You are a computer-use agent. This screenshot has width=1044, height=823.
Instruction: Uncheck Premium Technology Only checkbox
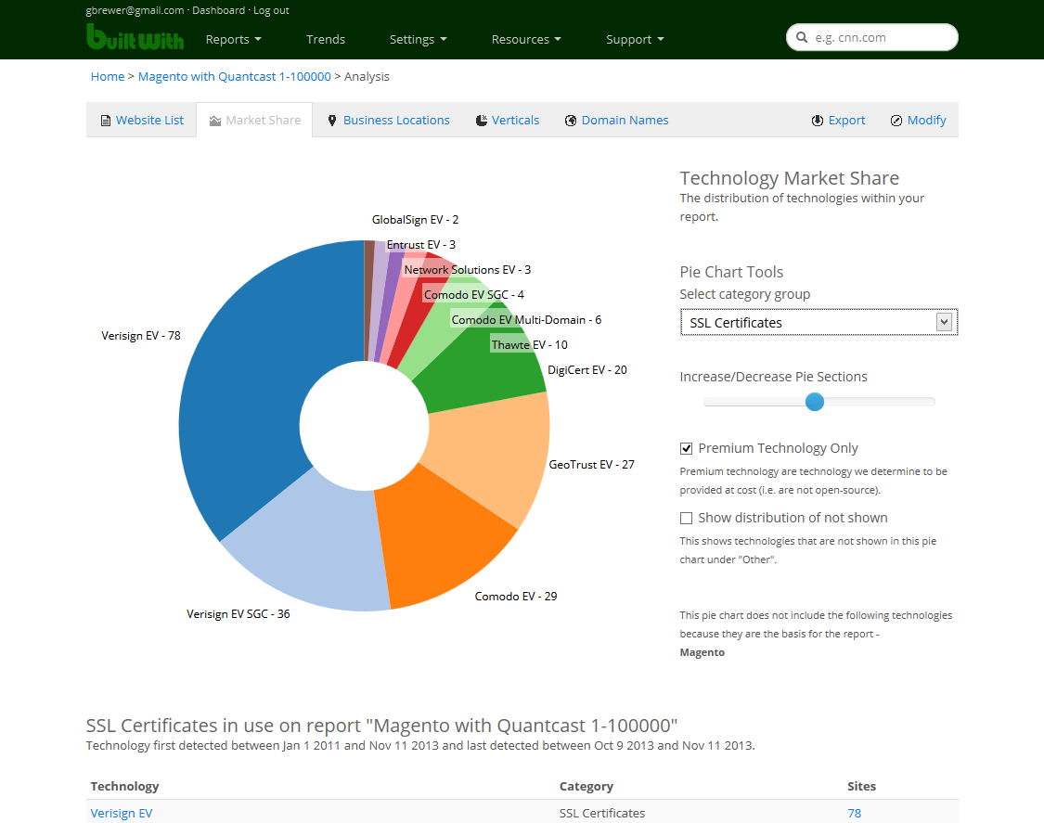click(687, 449)
